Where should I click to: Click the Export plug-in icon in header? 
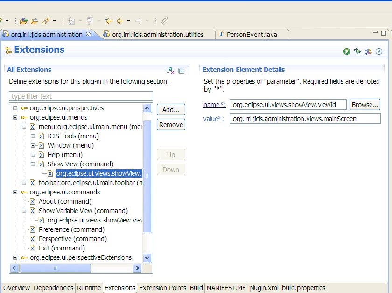pos(368,51)
